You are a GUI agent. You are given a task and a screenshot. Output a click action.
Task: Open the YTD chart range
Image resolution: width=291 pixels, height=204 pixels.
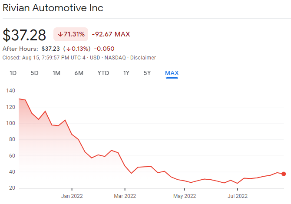pyautogui.click(x=103, y=73)
